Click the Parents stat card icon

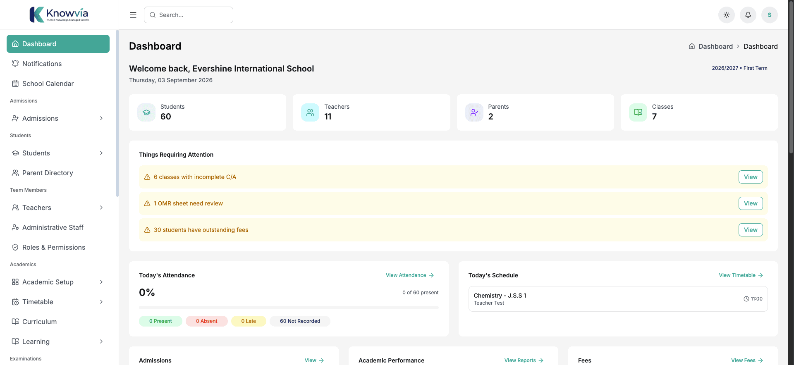click(474, 112)
